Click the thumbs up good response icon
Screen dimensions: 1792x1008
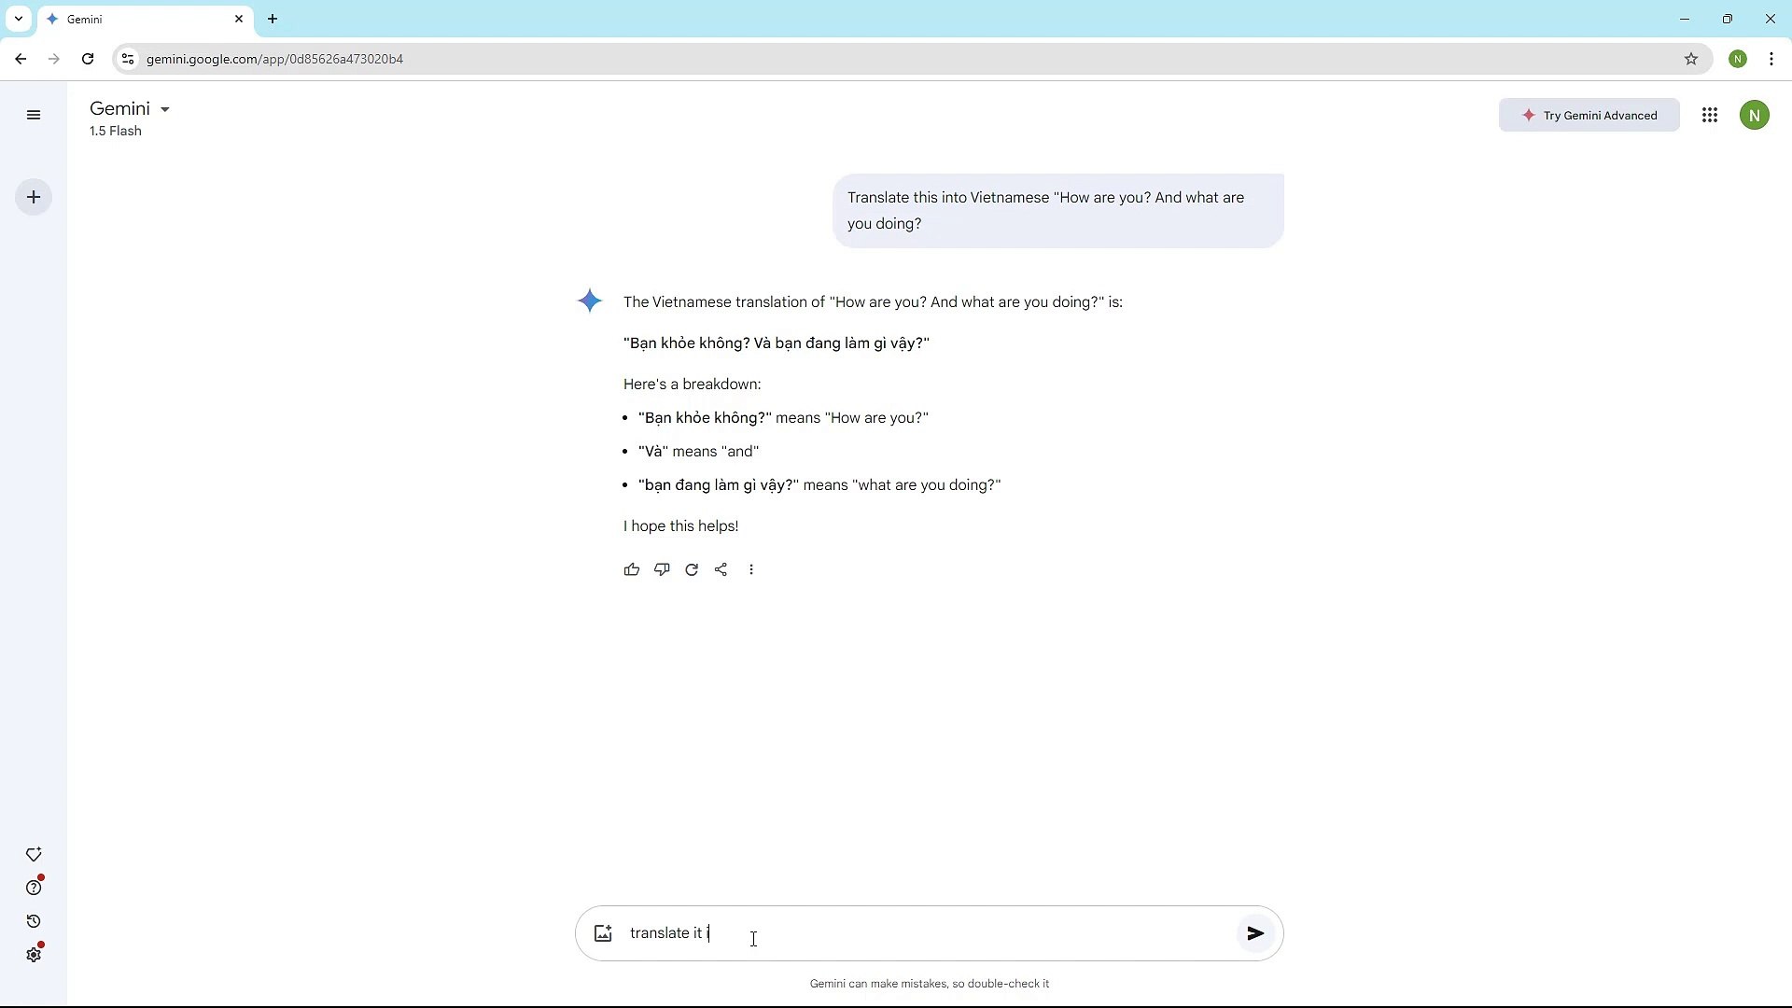632,569
